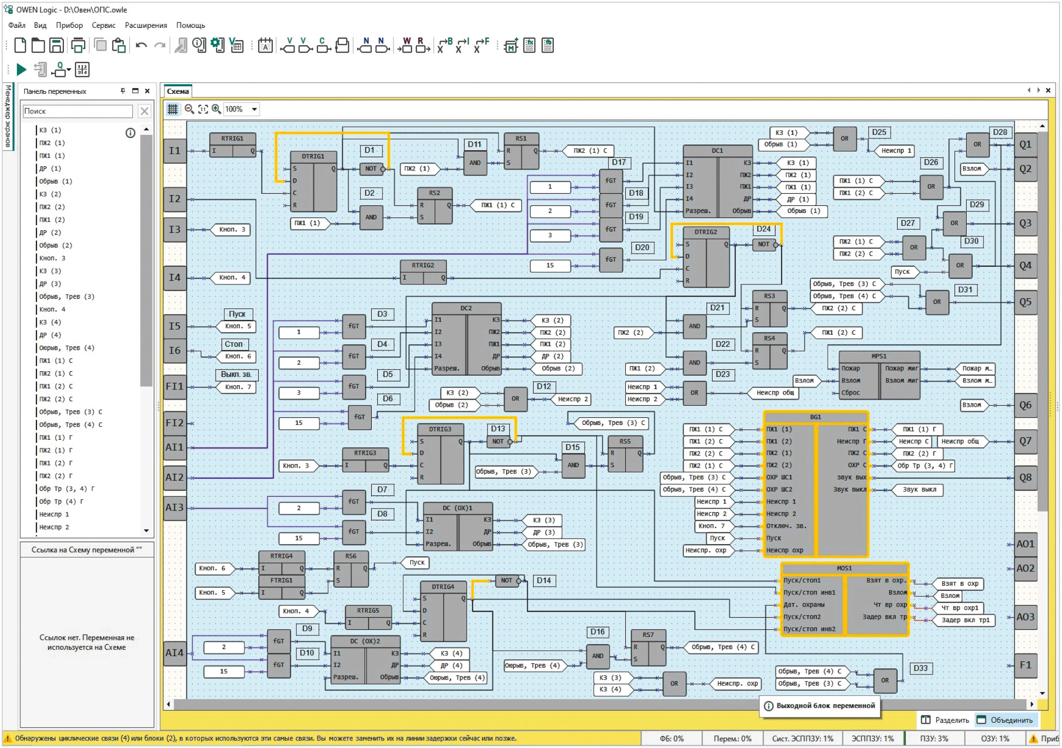
Task: Click the device settings gear icon
Action: click(x=218, y=45)
